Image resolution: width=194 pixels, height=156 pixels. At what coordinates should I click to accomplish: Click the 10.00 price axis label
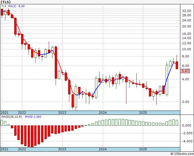point(187,49)
